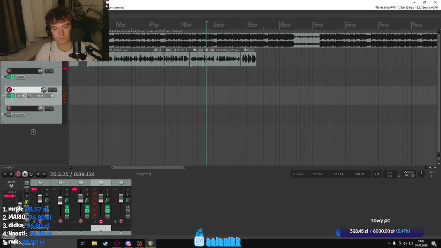Toggle Mono on the master mixer channel
441x248 pixels.
point(27,183)
